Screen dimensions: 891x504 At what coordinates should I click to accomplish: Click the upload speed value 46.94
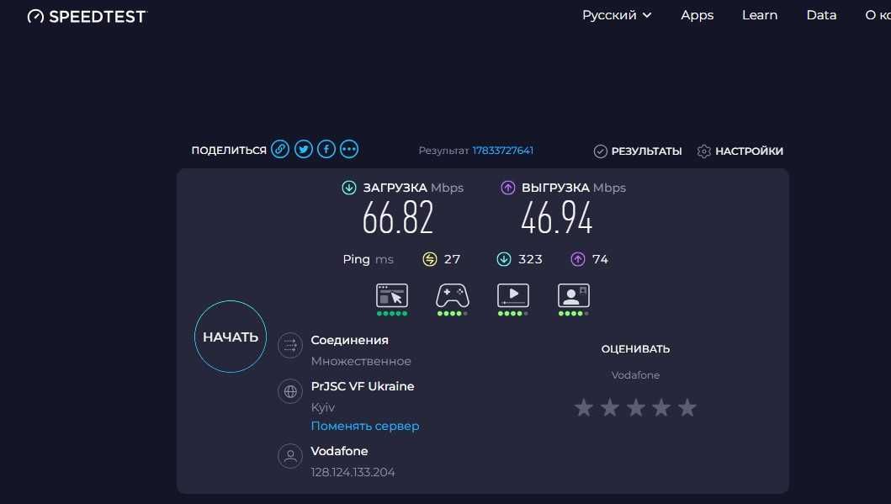pyautogui.click(x=557, y=218)
